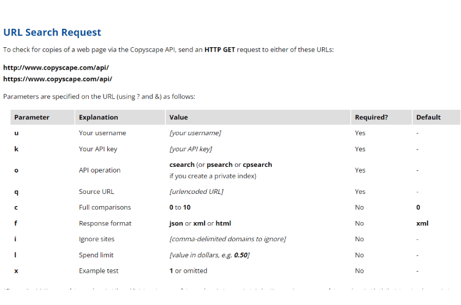Click 'Your username' explanation

(103, 133)
